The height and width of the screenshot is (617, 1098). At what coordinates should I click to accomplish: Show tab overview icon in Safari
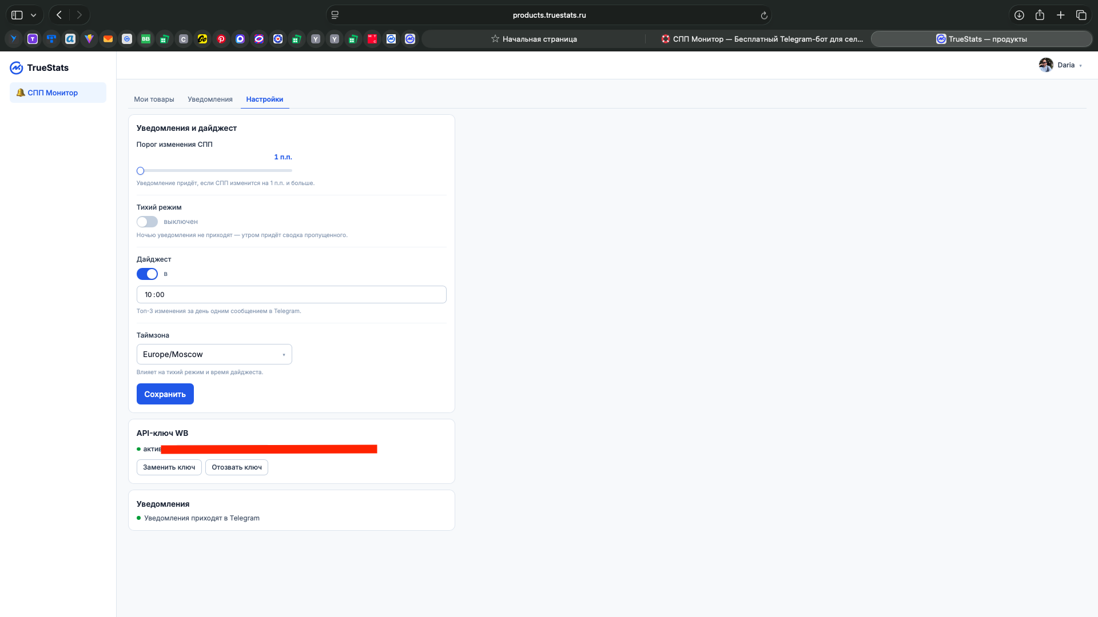click(1081, 15)
